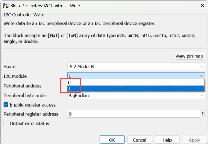
Task: Click the Peripheral byte order dropdown arrow
Action: coord(201,95)
